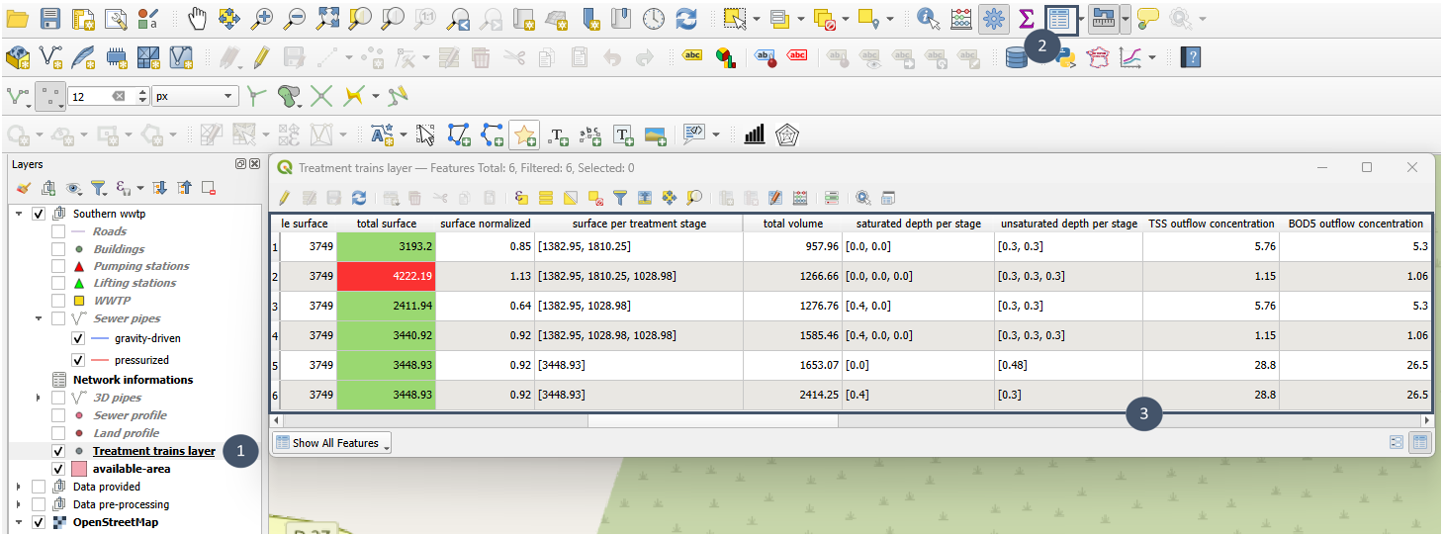Click TSS outflow concentration column header
1444x537 pixels.
[1211, 224]
